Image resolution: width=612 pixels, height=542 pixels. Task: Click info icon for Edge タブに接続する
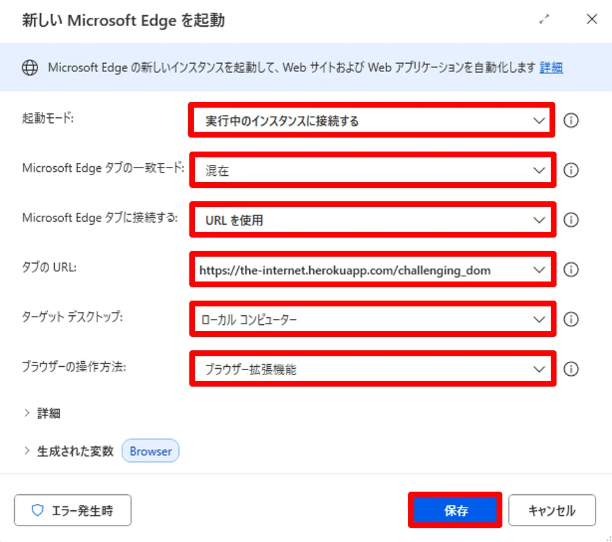click(x=571, y=220)
